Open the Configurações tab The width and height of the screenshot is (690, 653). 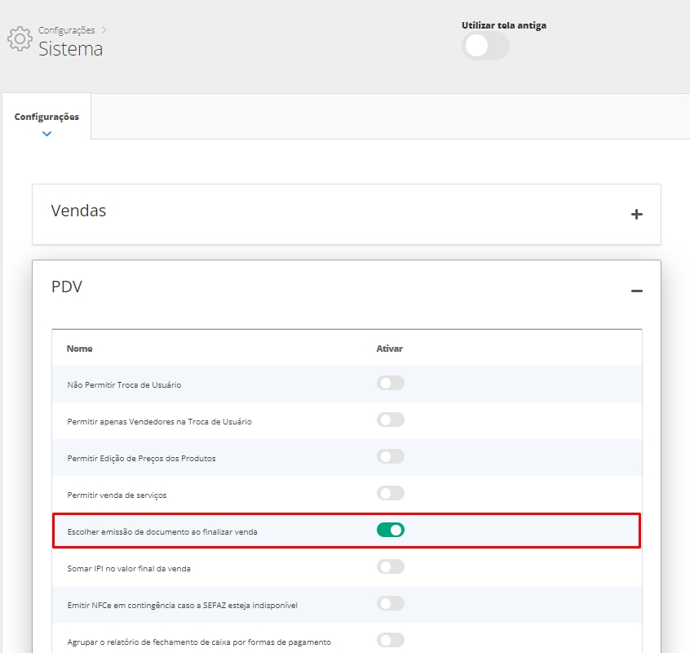tap(46, 117)
